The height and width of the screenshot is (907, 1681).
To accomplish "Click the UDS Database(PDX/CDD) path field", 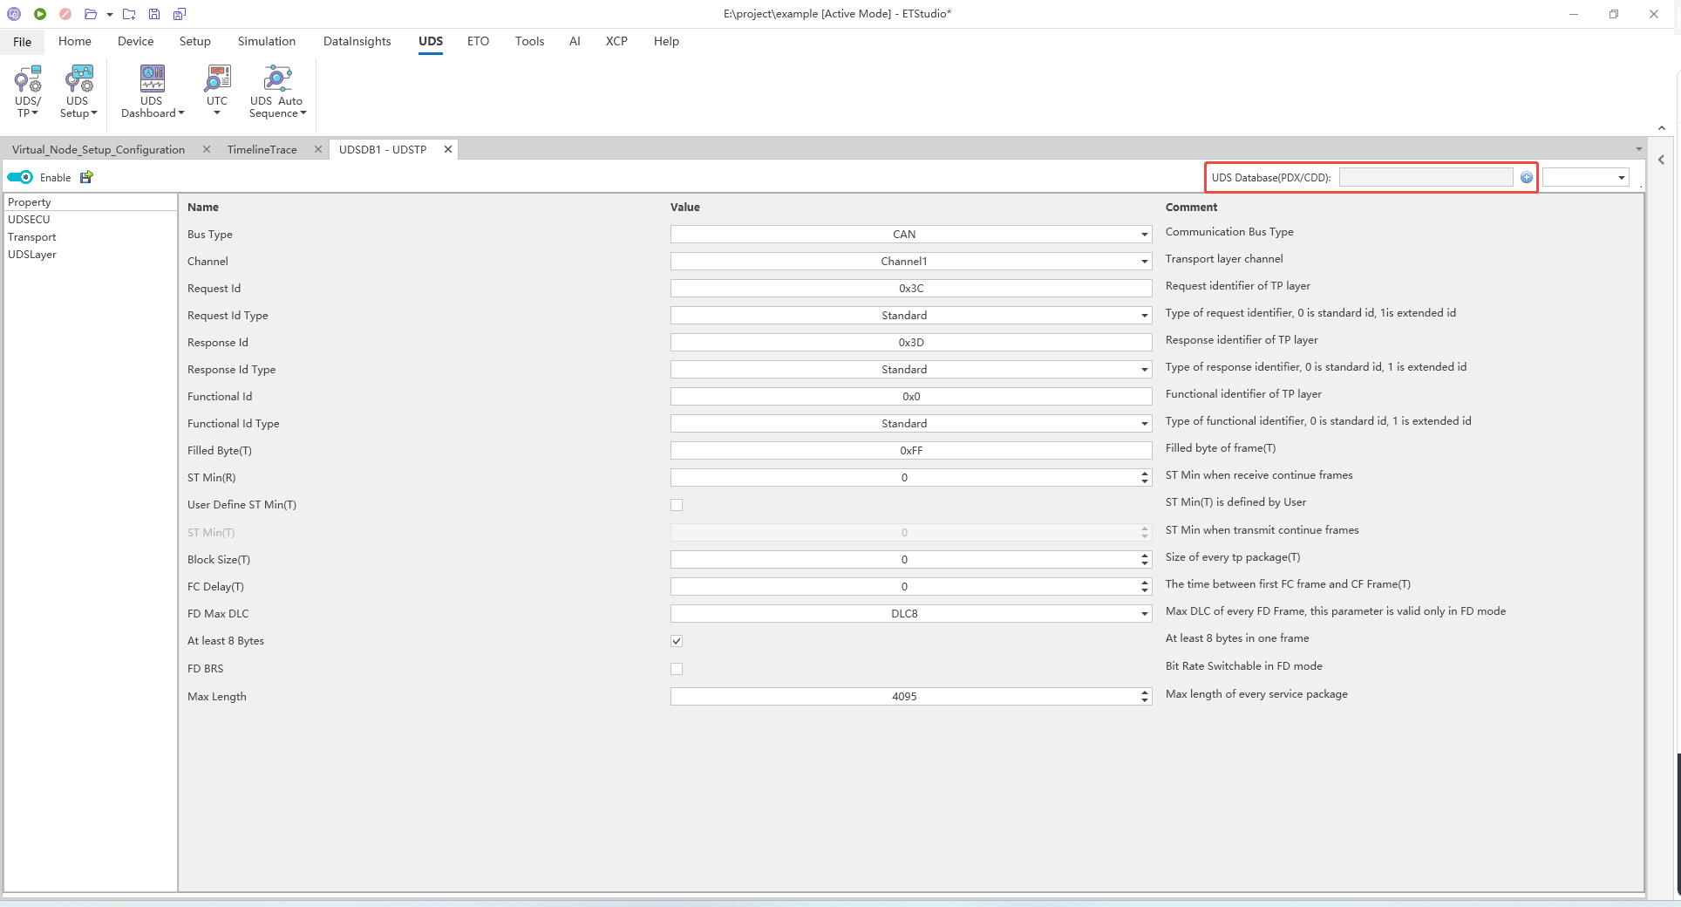I will (x=1426, y=178).
